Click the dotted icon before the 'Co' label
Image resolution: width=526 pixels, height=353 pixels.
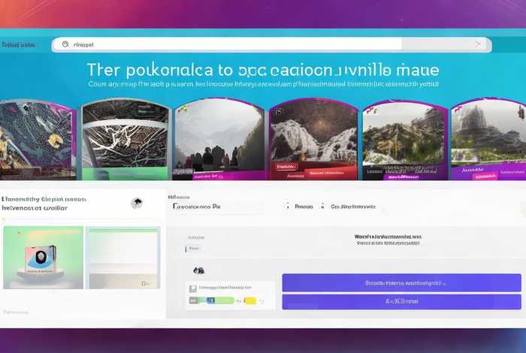(x=322, y=205)
